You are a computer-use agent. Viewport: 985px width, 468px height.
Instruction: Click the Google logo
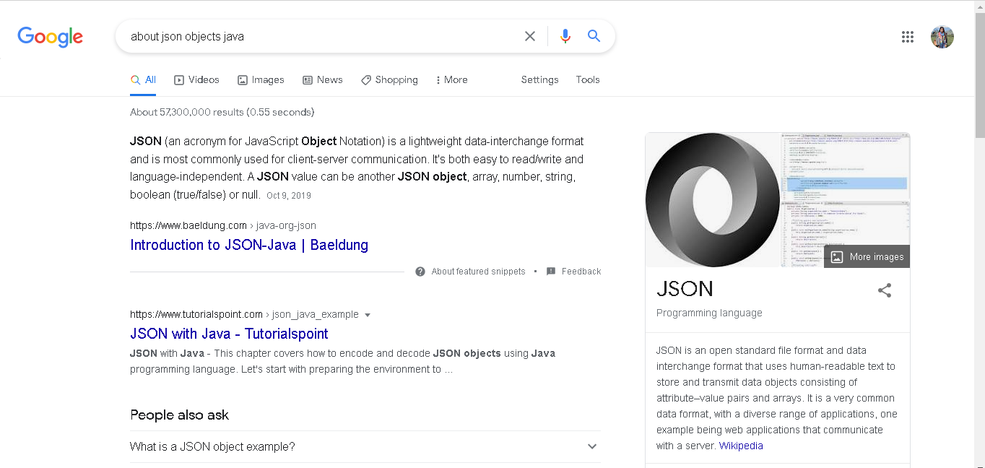(51, 37)
